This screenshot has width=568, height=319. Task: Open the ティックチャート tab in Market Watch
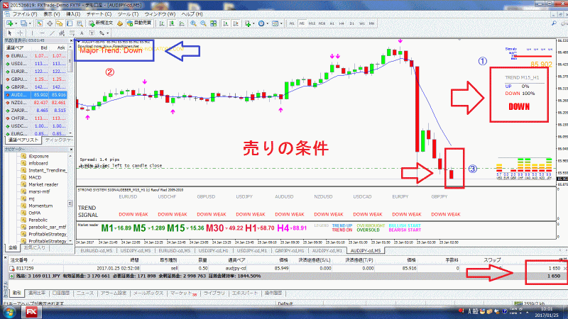click(59, 140)
